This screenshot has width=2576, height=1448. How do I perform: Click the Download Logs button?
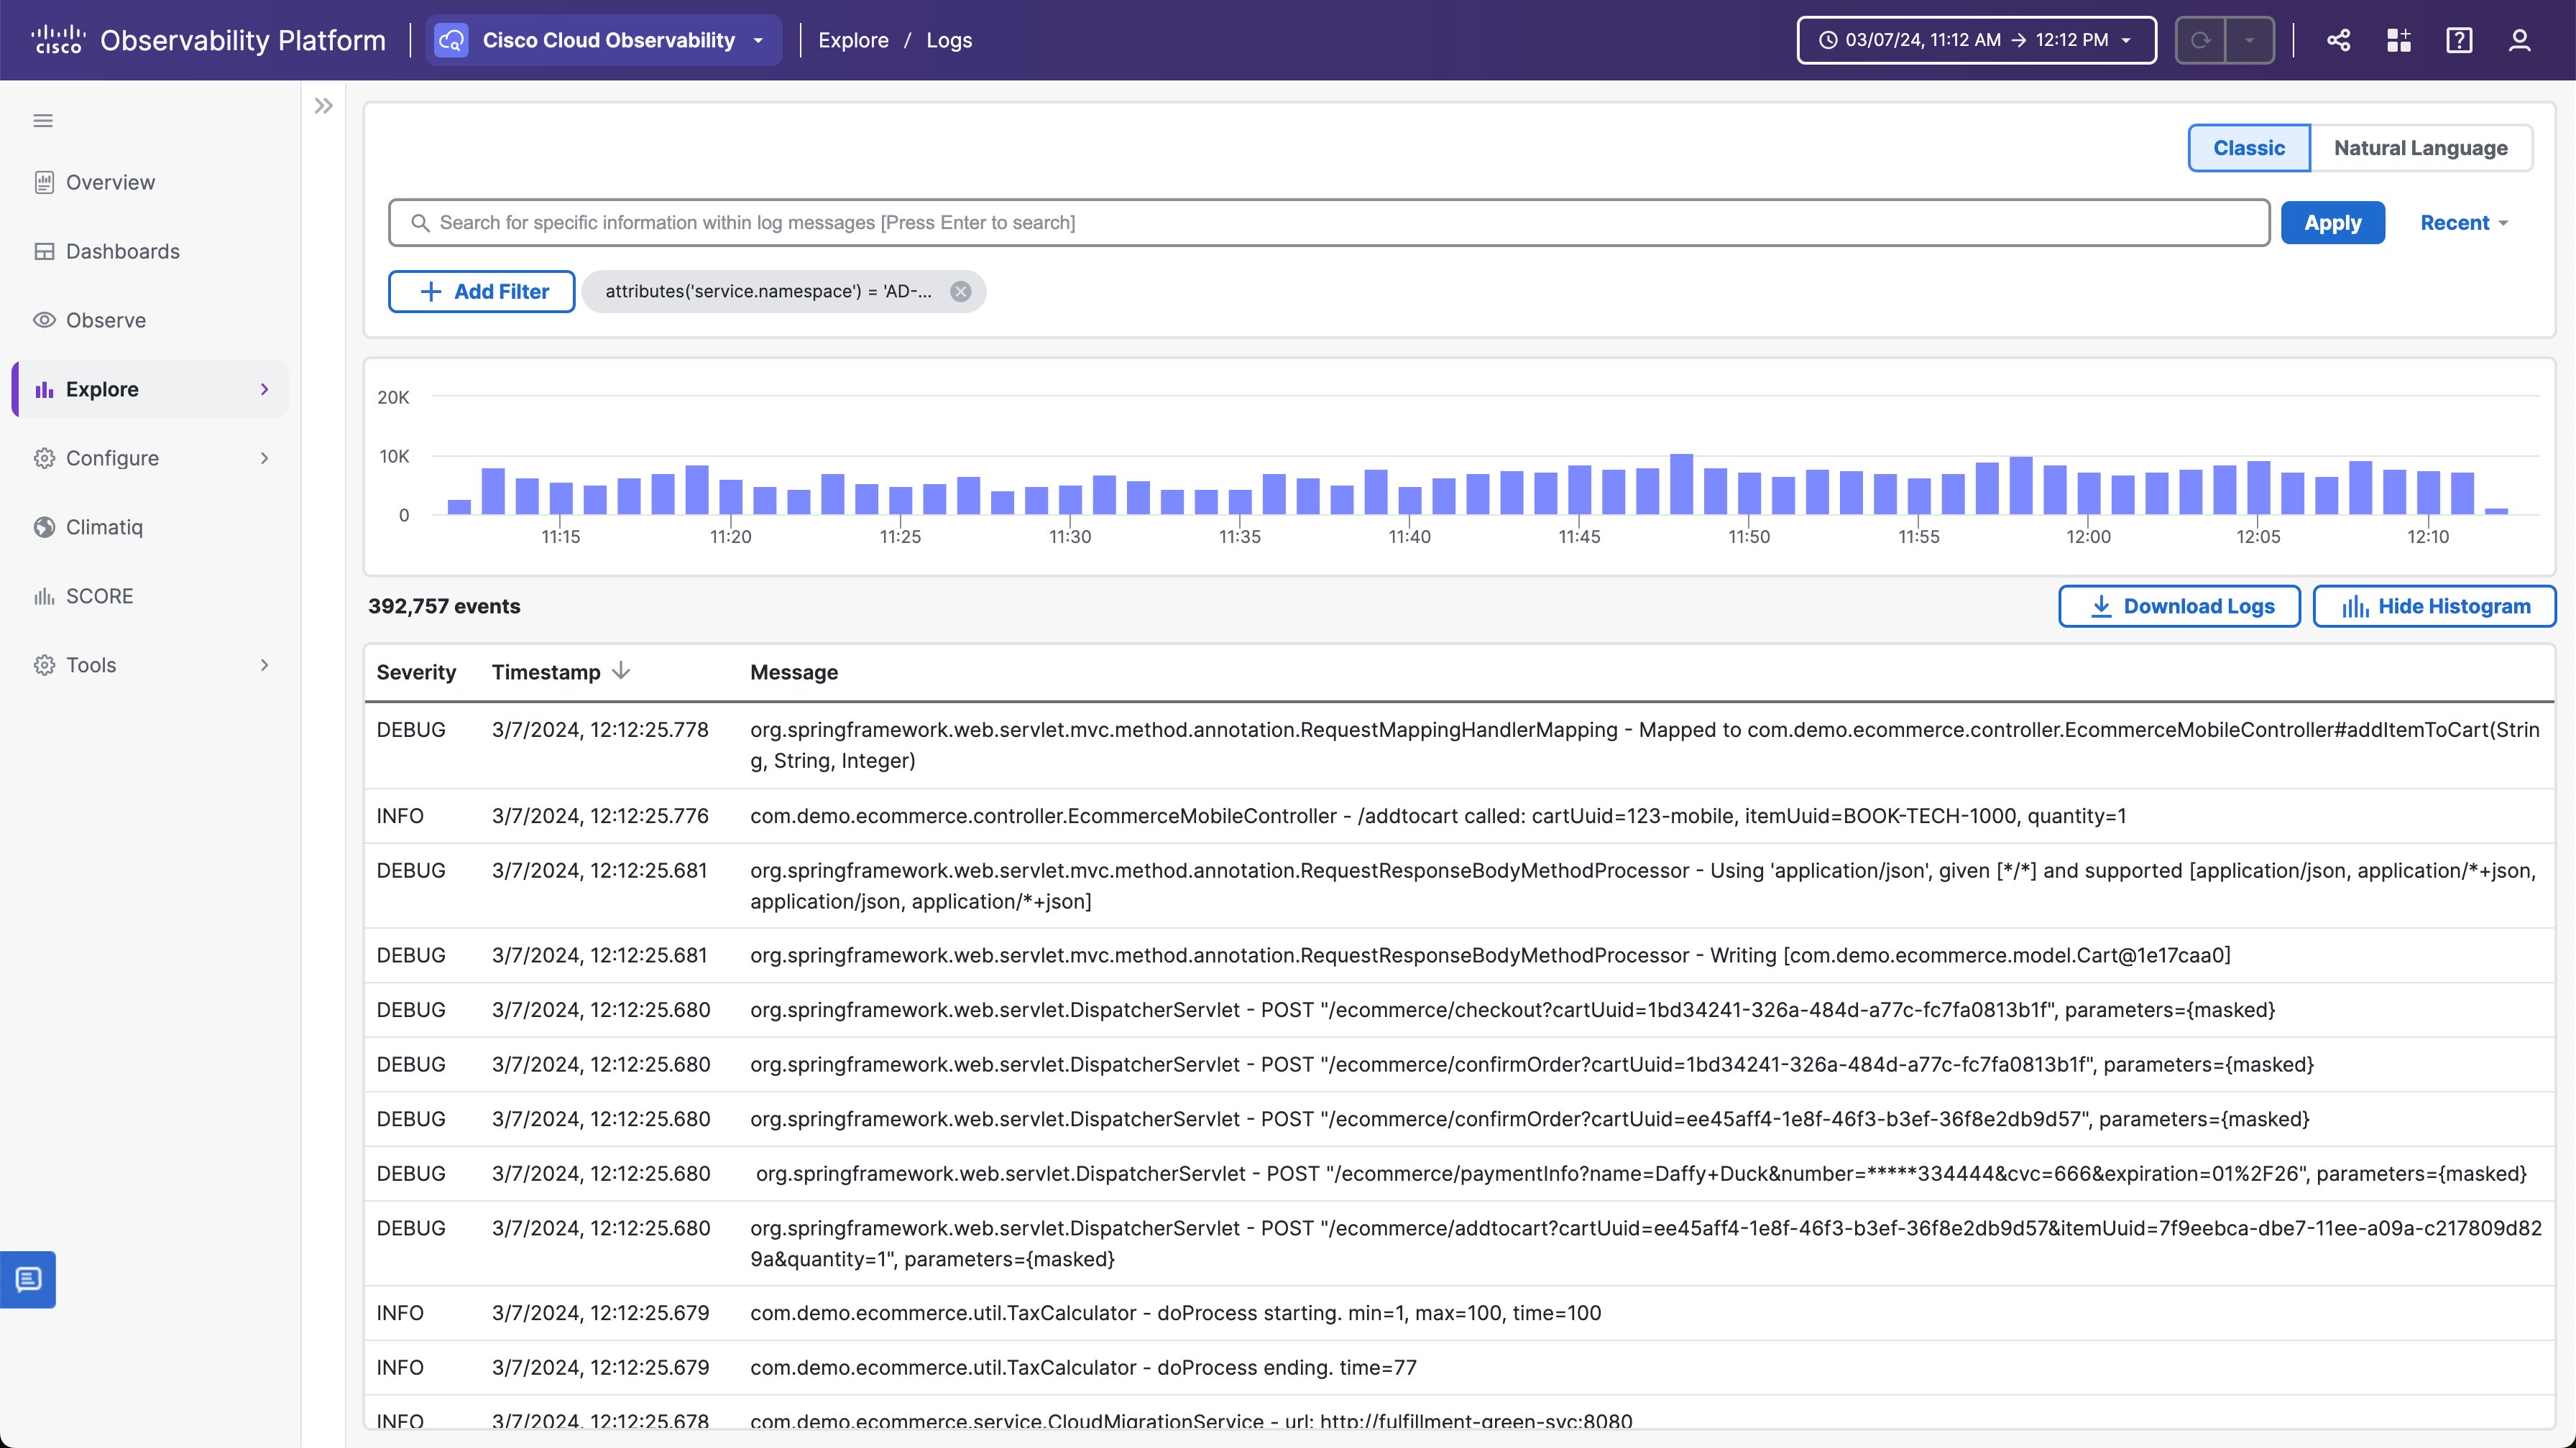coord(2179,605)
